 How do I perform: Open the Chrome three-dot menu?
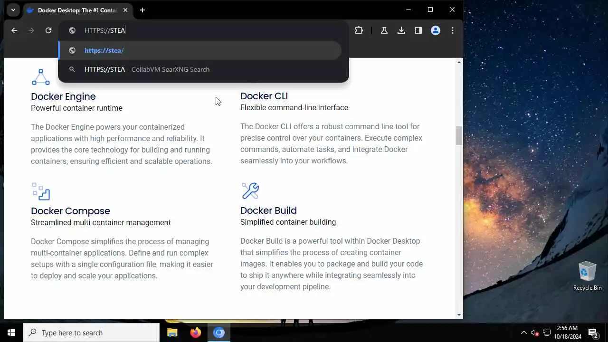click(453, 30)
